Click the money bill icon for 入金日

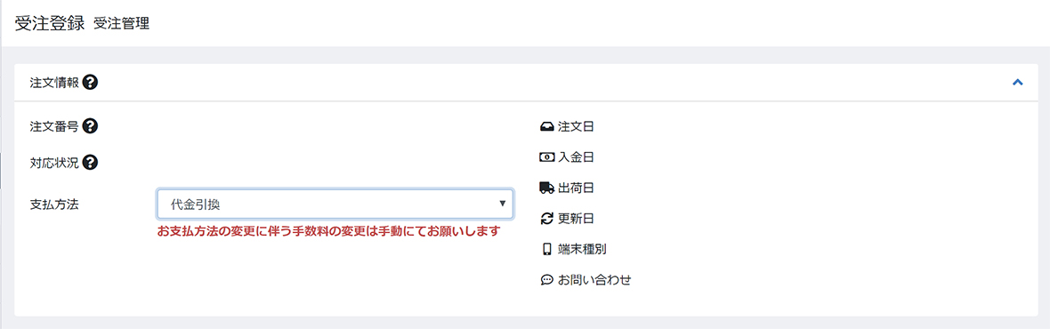546,157
